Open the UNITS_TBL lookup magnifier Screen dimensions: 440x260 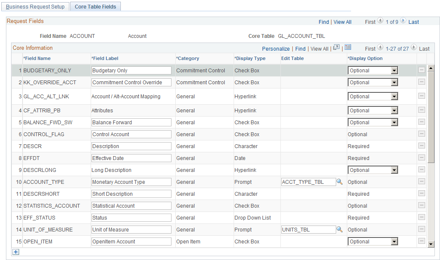(x=340, y=229)
